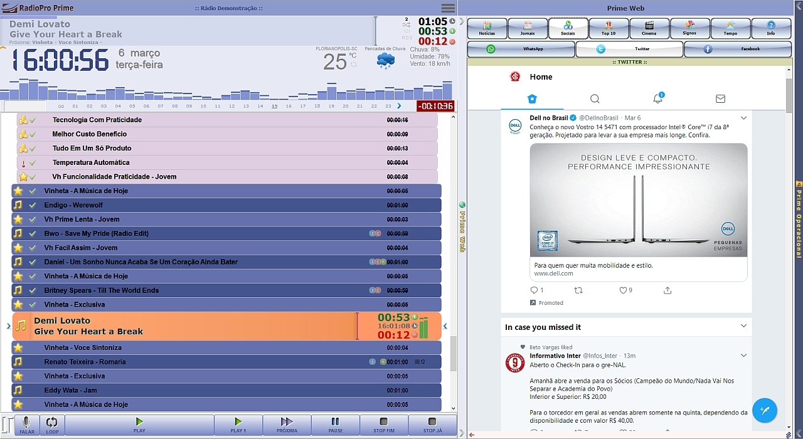Retweet the Dell no Brasil tweet
This screenshot has height=439, width=803.
coord(578,290)
